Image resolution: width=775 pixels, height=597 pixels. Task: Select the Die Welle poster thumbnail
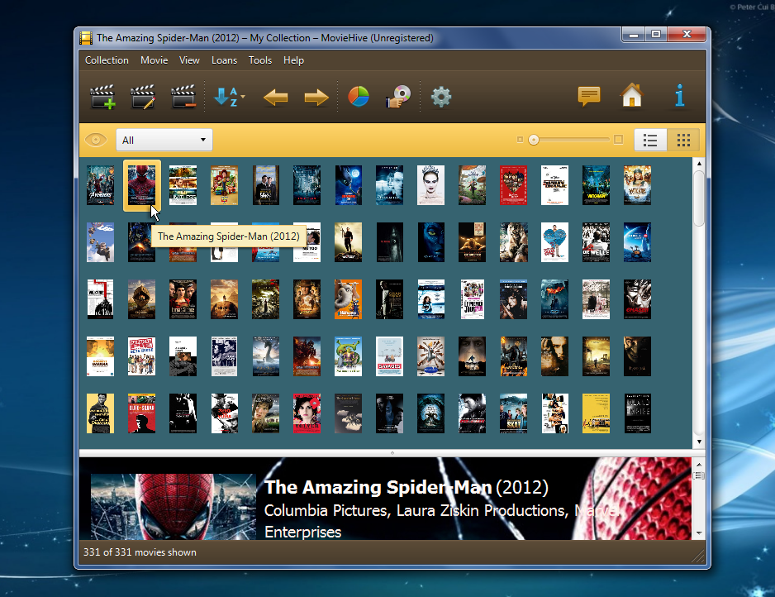(596, 242)
